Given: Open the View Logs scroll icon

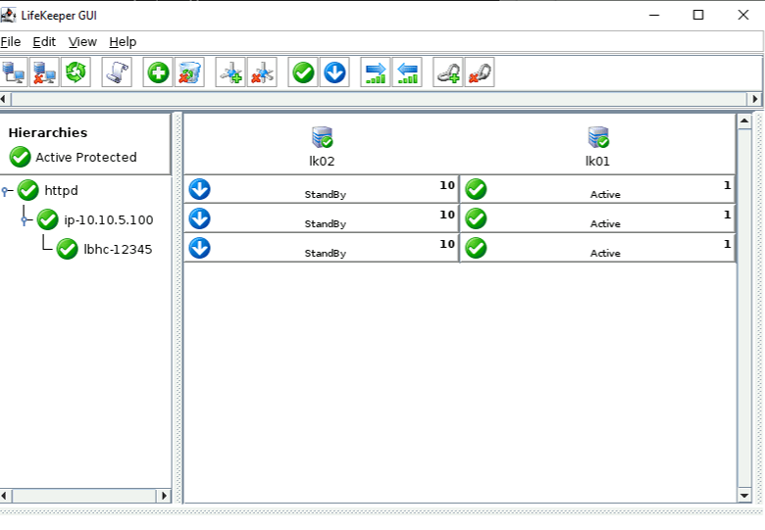Looking at the screenshot, I should 117,72.
